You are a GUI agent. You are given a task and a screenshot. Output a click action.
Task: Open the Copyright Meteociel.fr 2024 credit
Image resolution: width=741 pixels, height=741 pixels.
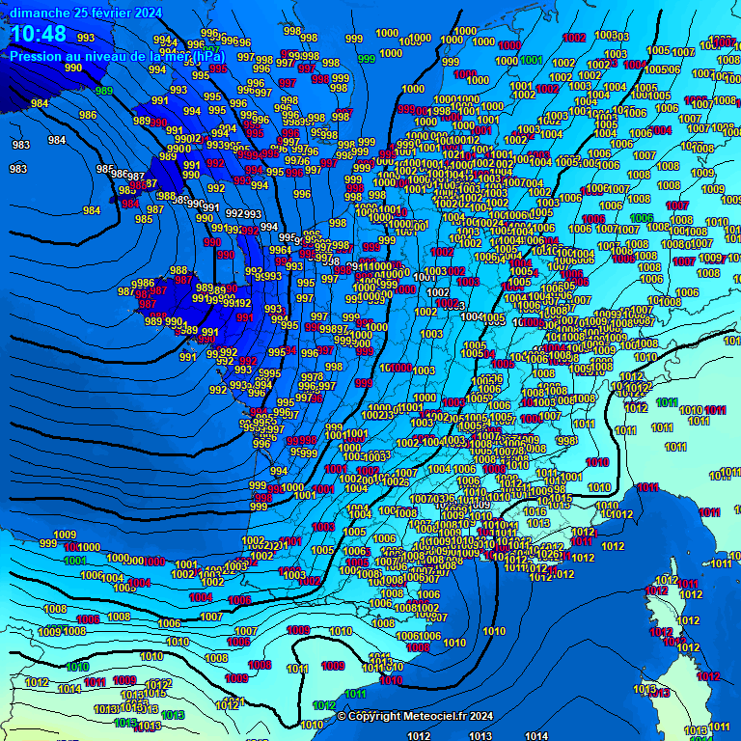[415, 716]
